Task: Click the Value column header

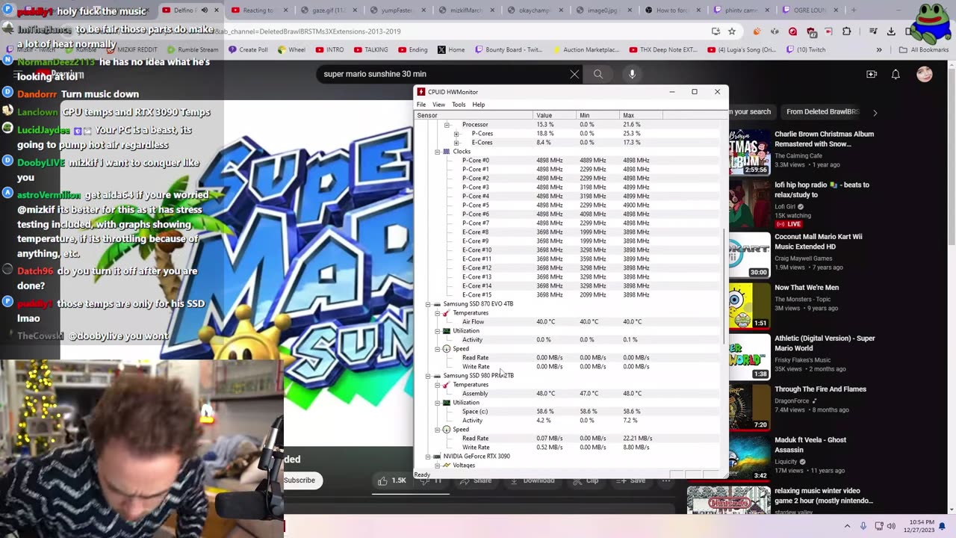Action: click(555, 116)
